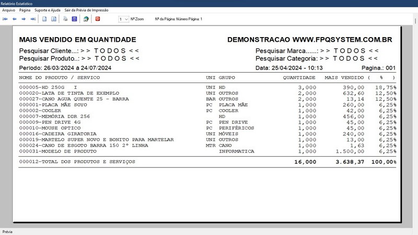This screenshot has height=235, width=418.
Task: Select row 000016-CADEIRA GIRATORIA
Action: pos(207,134)
